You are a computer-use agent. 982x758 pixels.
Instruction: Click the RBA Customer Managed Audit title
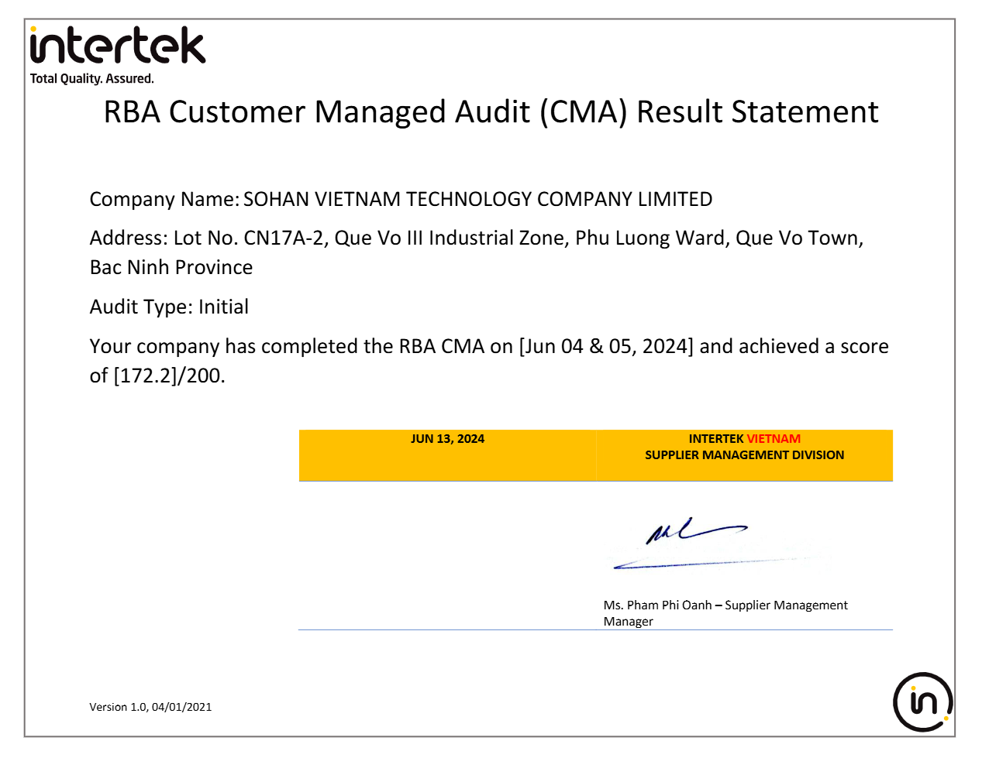tap(491, 112)
